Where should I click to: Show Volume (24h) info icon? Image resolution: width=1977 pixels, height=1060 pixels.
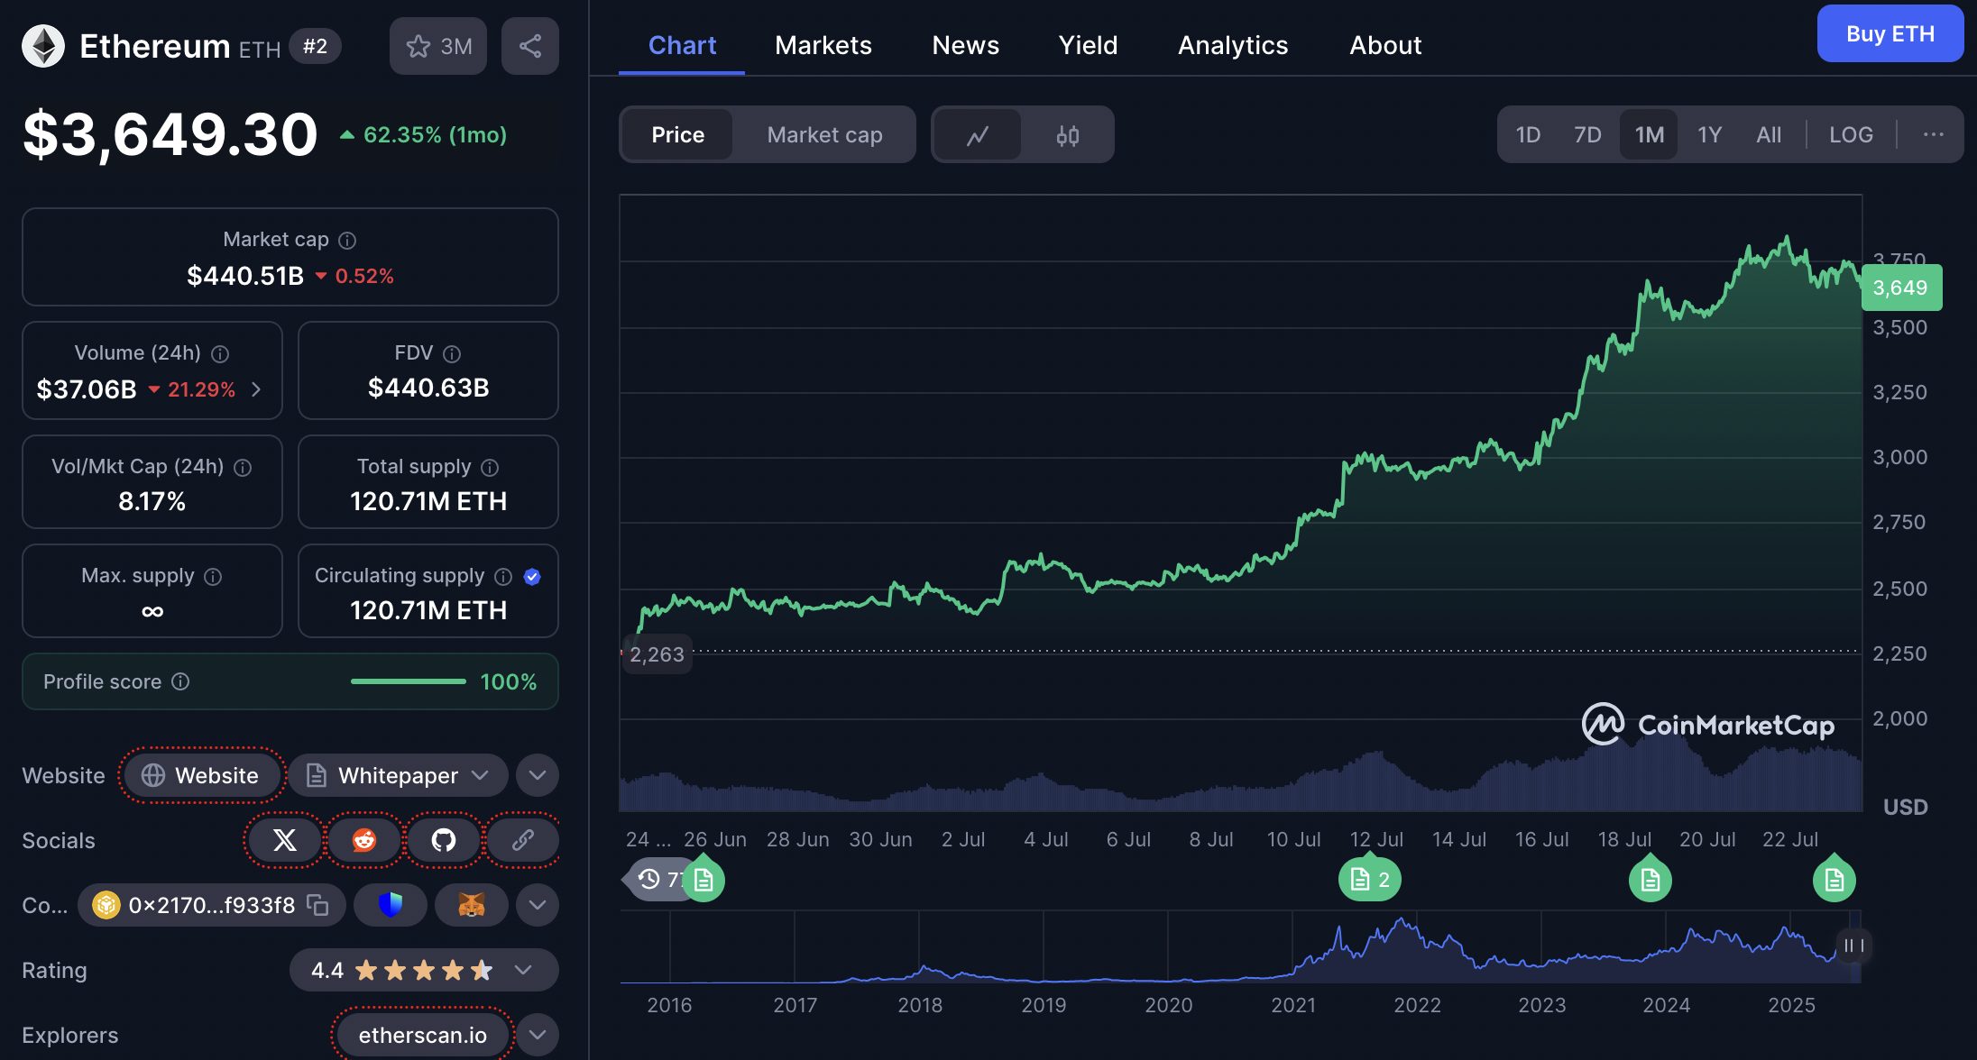click(x=220, y=353)
